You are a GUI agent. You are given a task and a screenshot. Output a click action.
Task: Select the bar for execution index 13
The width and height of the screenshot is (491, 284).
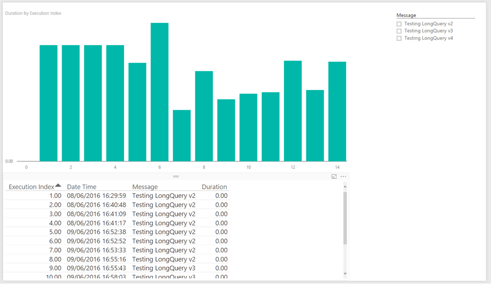316,126
